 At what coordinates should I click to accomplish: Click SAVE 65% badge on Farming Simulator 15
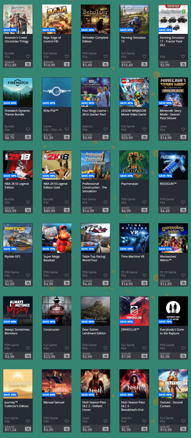tap(127, 30)
